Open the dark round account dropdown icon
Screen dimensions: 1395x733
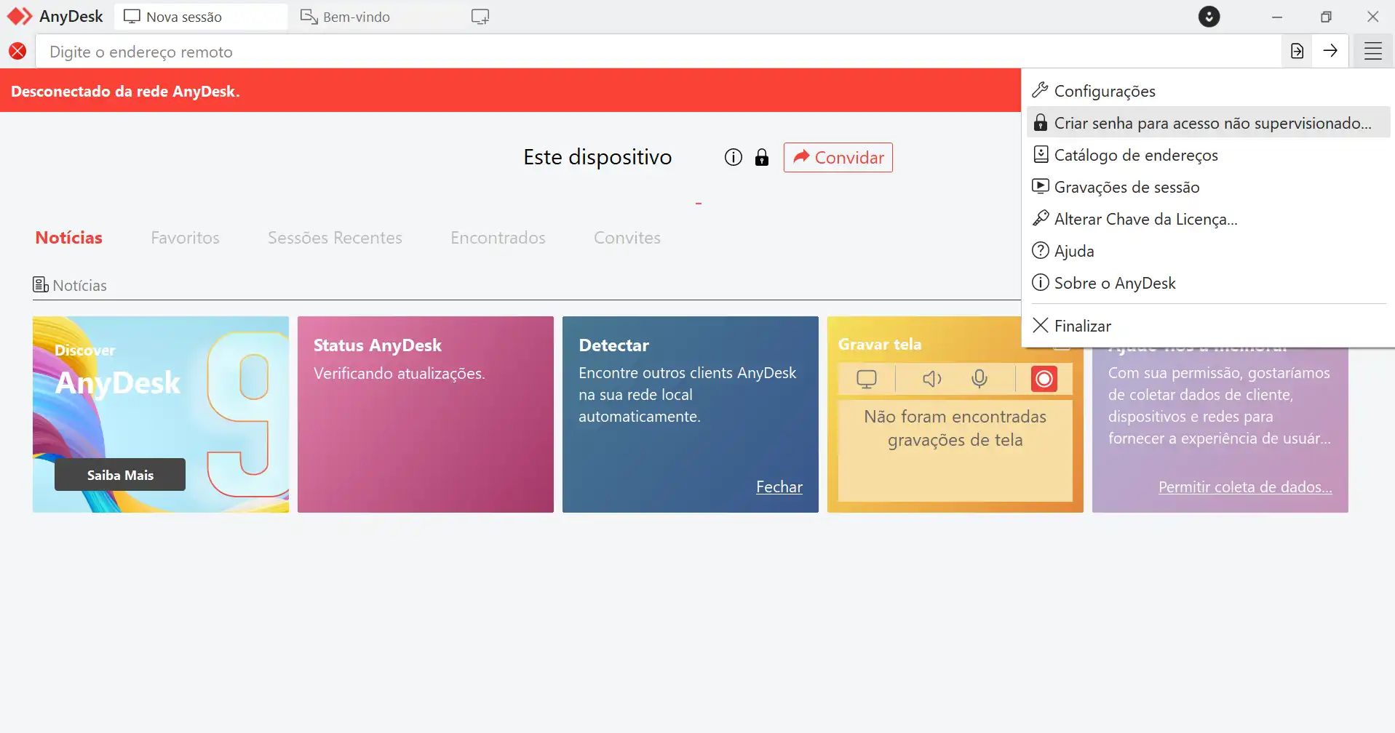(x=1209, y=17)
